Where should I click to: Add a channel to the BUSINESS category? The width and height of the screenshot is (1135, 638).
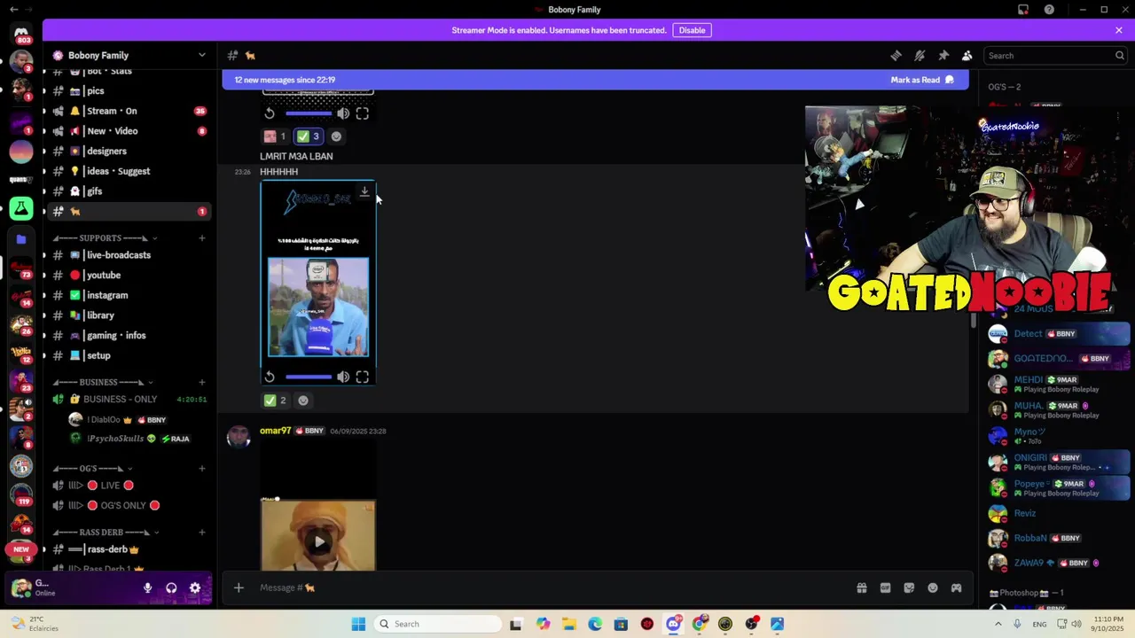pyautogui.click(x=202, y=382)
